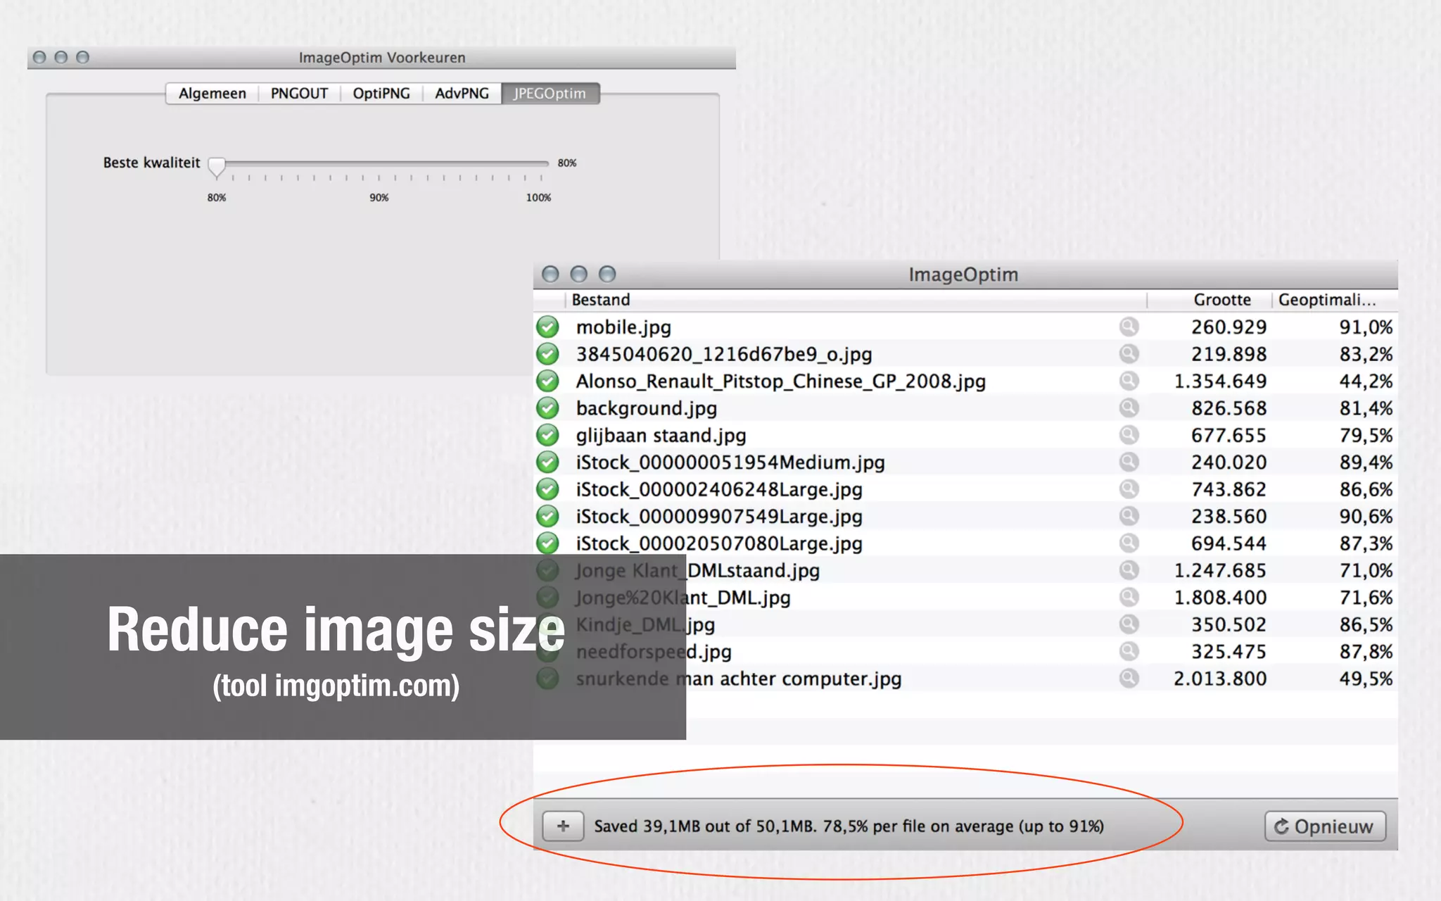Click the 91,0% optimization value
1441x901 pixels.
pyautogui.click(x=1366, y=327)
